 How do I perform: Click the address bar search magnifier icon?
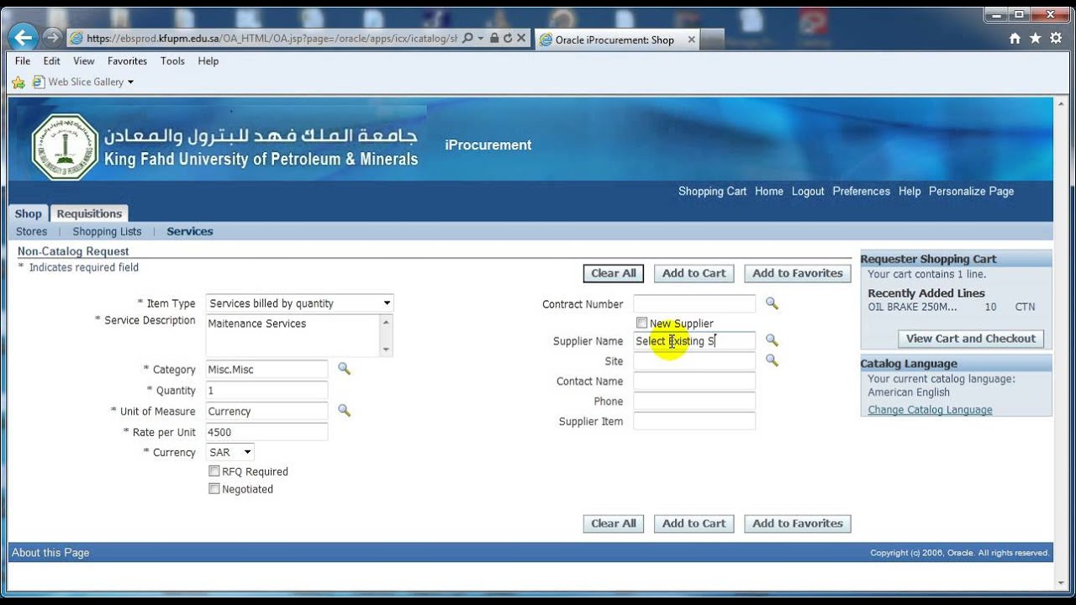click(x=468, y=39)
